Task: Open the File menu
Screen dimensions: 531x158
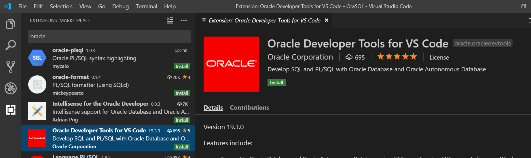Action: point(22,6)
